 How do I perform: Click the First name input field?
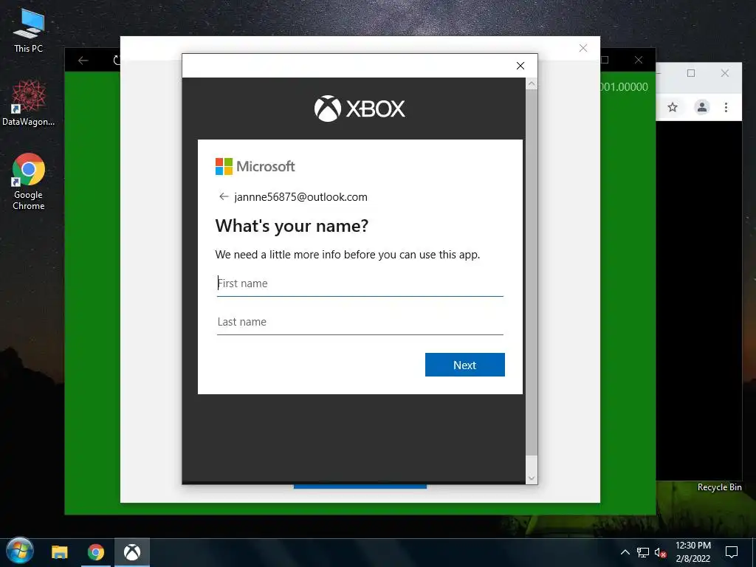(360, 283)
